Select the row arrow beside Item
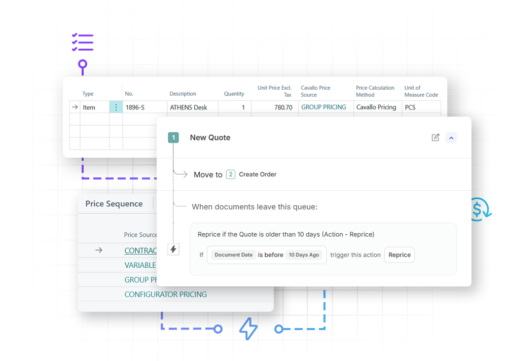 pos(75,107)
